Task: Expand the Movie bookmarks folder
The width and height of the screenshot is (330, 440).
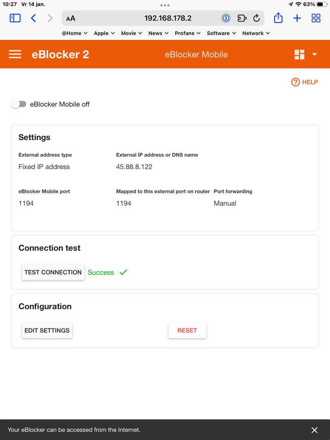Action: (132, 33)
